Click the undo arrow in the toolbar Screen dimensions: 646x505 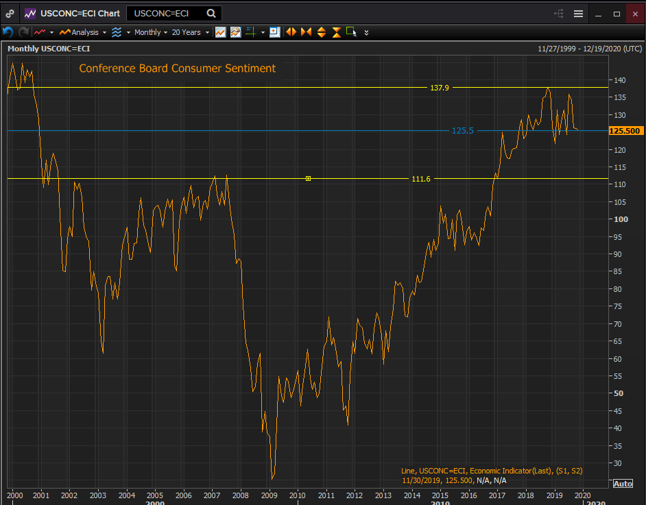coord(8,32)
